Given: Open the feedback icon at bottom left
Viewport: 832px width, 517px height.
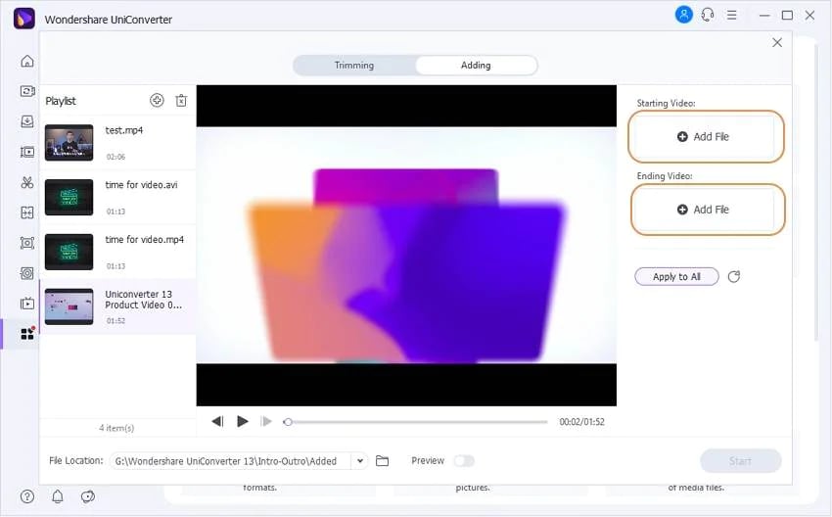Looking at the screenshot, I should pos(88,496).
